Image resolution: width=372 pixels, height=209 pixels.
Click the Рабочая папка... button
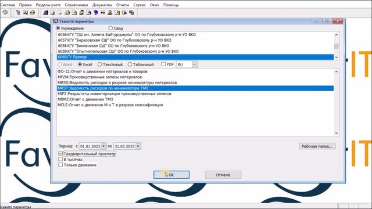317,146
